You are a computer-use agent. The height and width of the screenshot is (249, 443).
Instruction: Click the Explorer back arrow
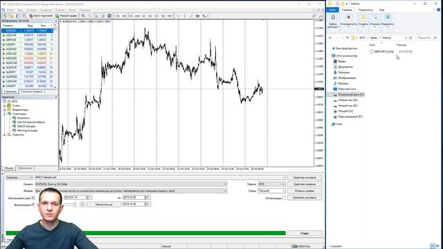(x=331, y=38)
